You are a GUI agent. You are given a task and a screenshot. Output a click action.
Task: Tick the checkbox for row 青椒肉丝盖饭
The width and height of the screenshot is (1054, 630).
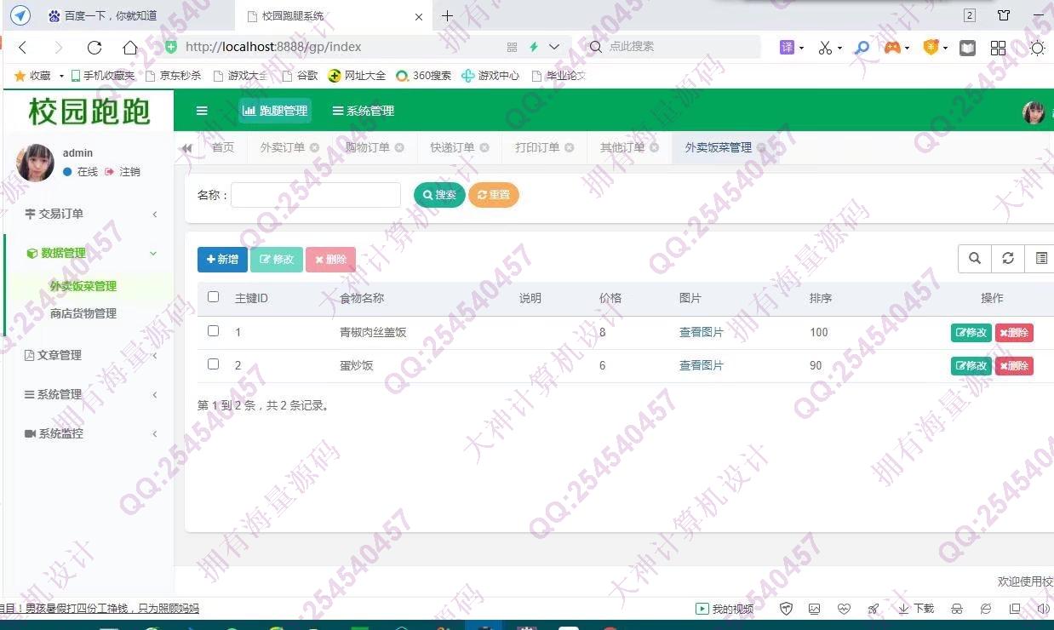coord(214,331)
